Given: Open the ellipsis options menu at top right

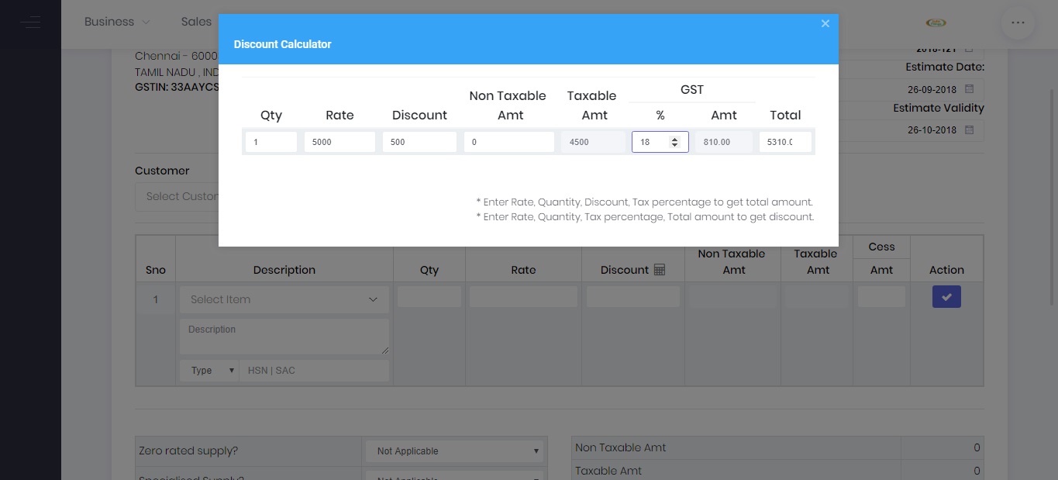Looking at the screenshot, I should [1017, 22].
